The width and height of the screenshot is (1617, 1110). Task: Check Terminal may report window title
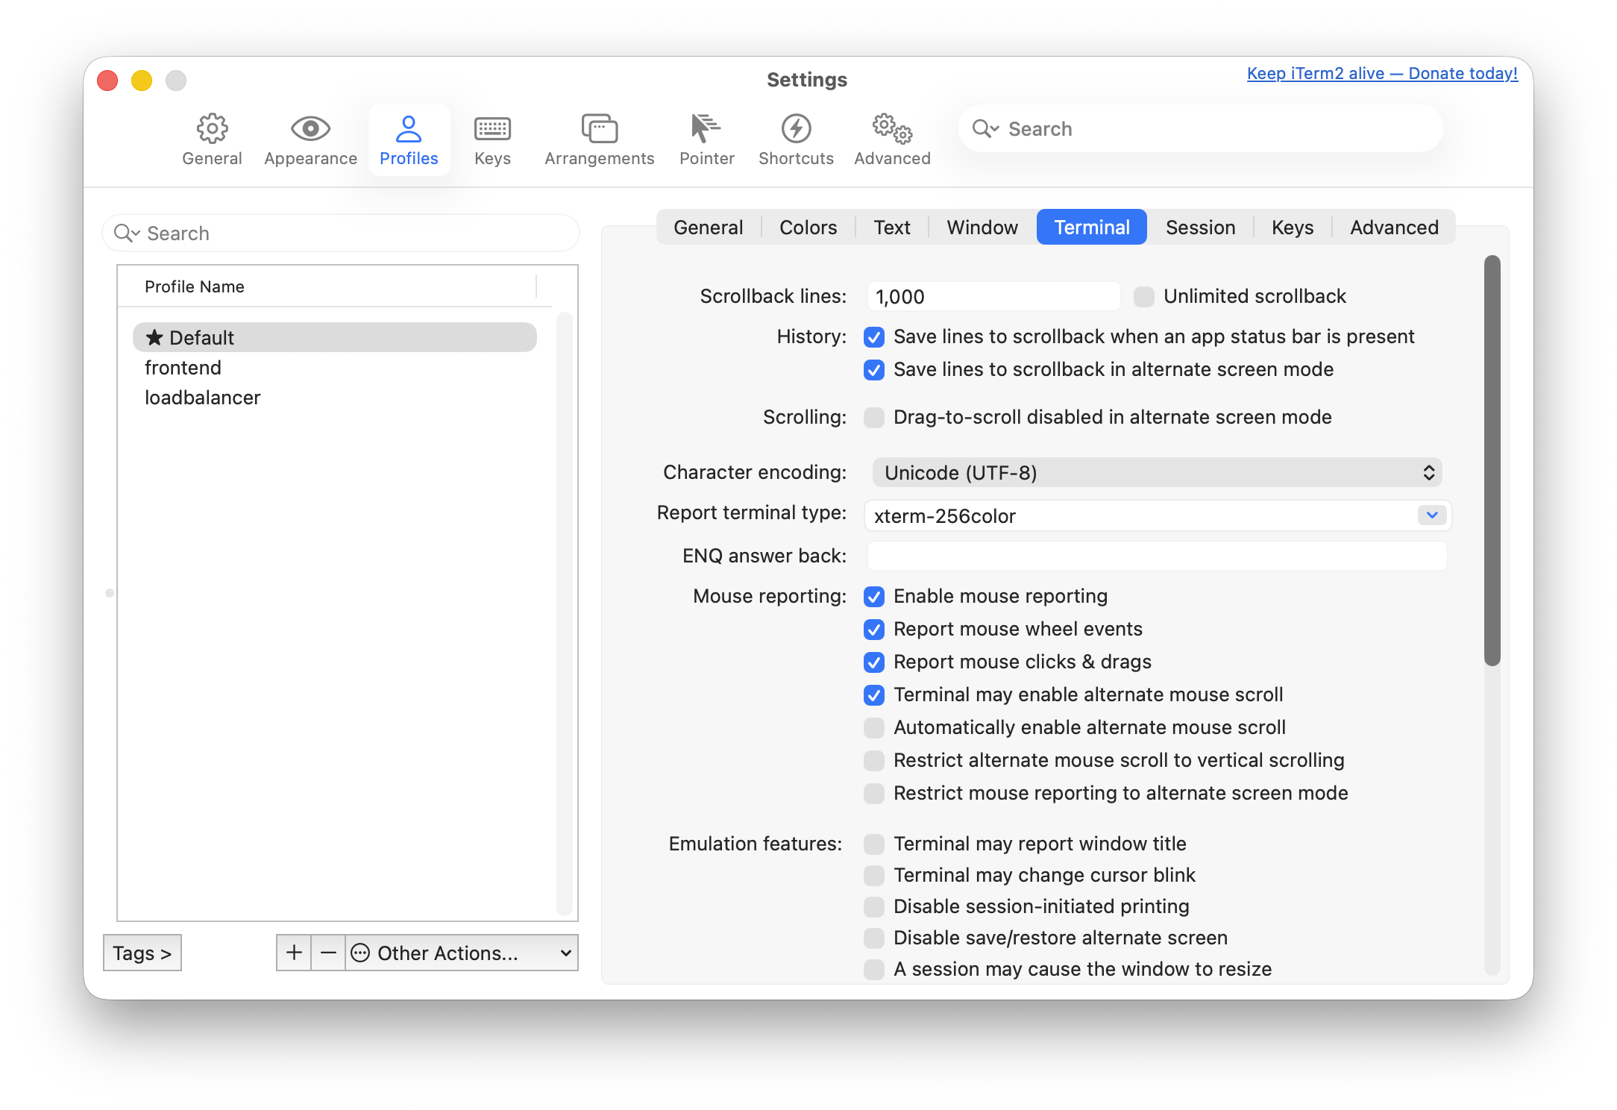874,844
